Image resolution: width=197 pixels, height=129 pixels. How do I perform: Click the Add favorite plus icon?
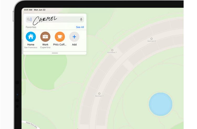[74, 37]
